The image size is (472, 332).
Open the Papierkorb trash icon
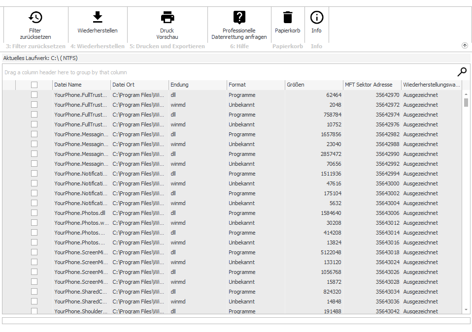[287, 17]
